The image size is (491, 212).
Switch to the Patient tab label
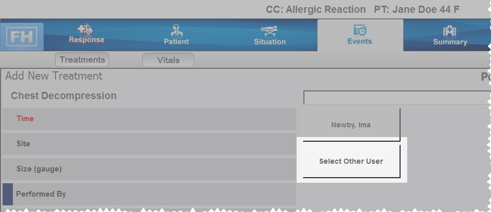pos(176,42)
